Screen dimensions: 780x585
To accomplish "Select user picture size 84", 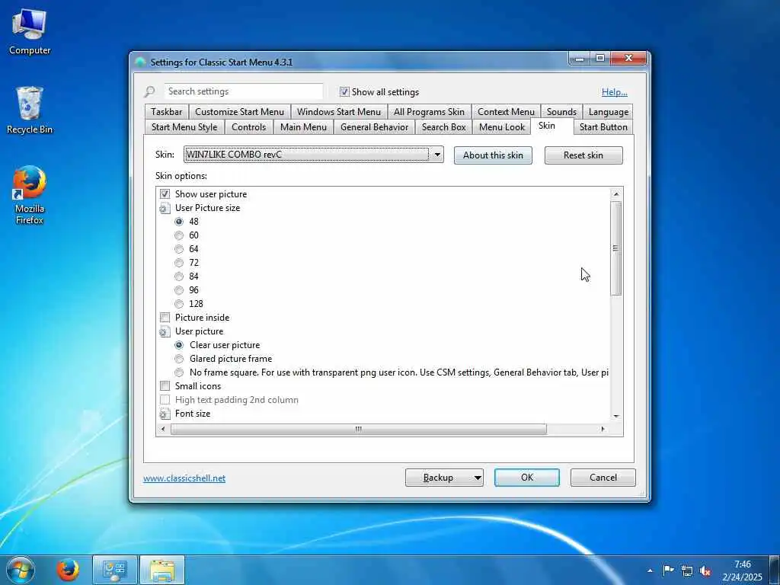I will [x=179, y=277].
